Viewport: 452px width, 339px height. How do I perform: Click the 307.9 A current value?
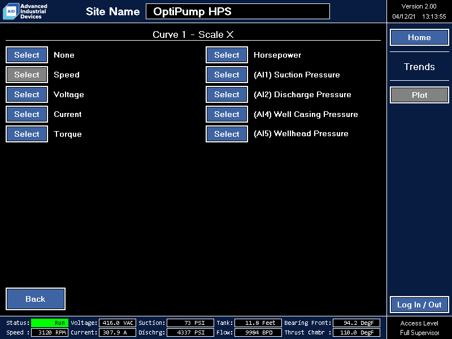[118, 332]
